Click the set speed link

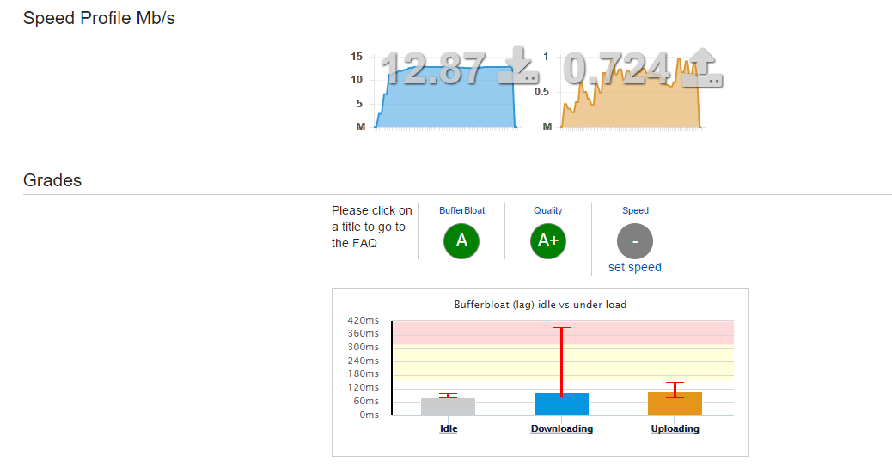(x=635, y=267)
